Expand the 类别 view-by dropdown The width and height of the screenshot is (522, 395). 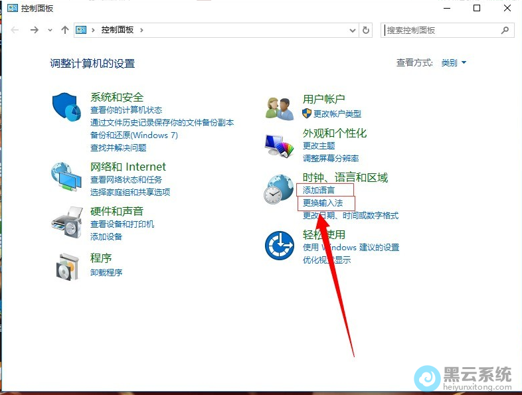(x=454, y=63)
